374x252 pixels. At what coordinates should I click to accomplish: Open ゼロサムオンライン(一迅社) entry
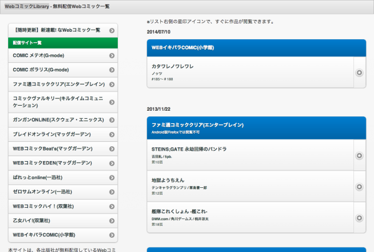pyautogui.click(x=63, y=192)
